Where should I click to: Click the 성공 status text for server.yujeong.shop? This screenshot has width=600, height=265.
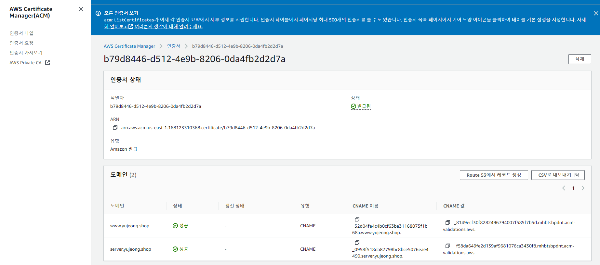tap(184, 249)
